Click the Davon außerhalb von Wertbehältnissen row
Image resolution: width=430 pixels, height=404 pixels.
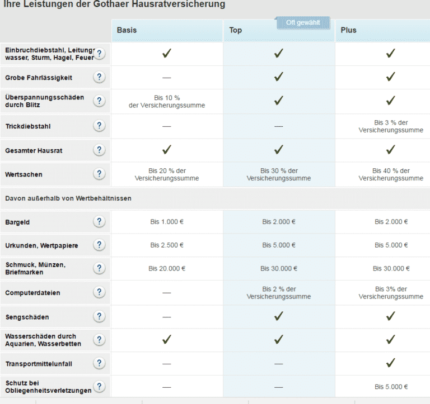click(x=215, y=198)
